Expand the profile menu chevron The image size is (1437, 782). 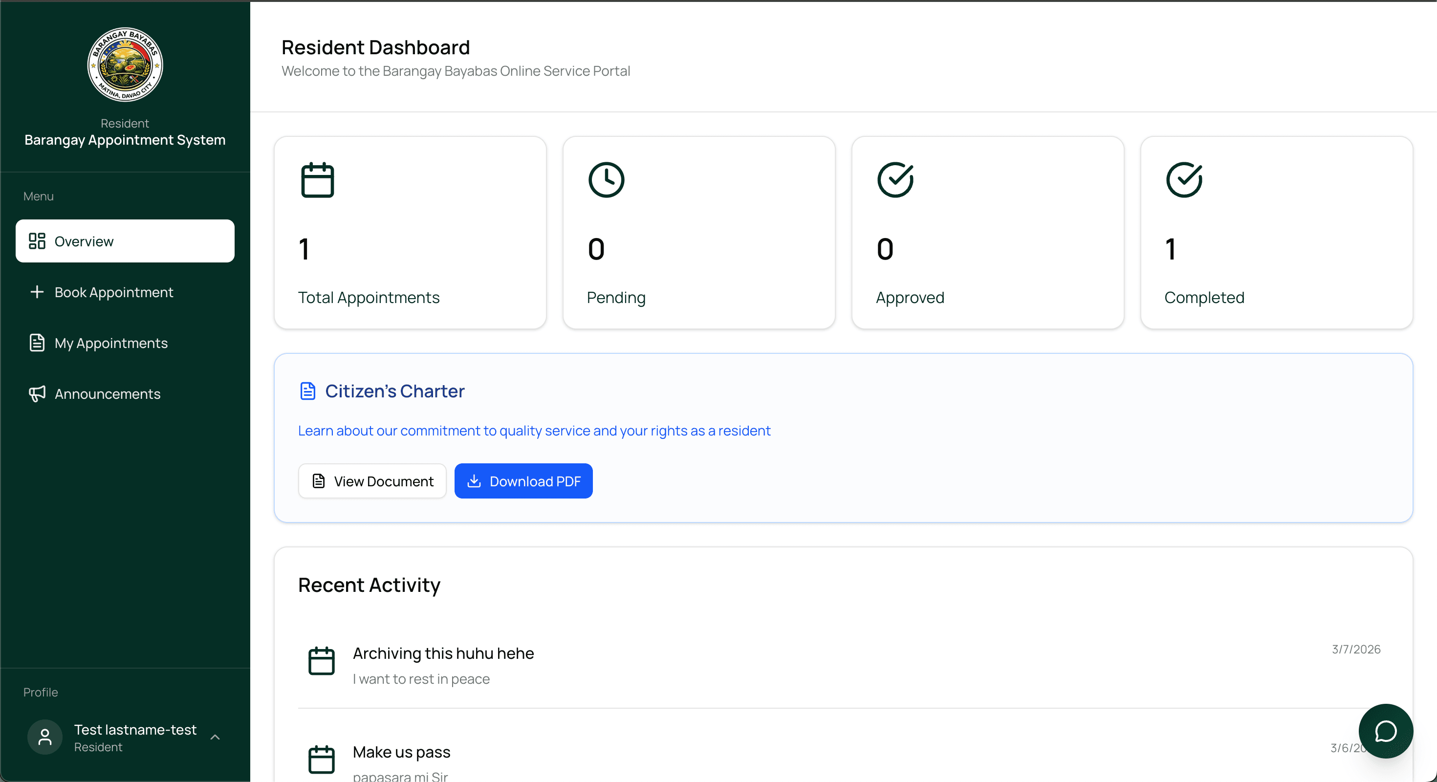point(216,738)
